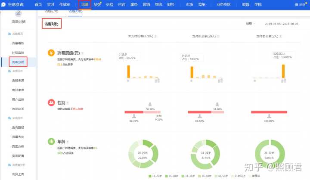This screenshot has width=310, height=180.
Task: Open the 品类 top menu
Action: pyautogui.click(x=97, y=4)
